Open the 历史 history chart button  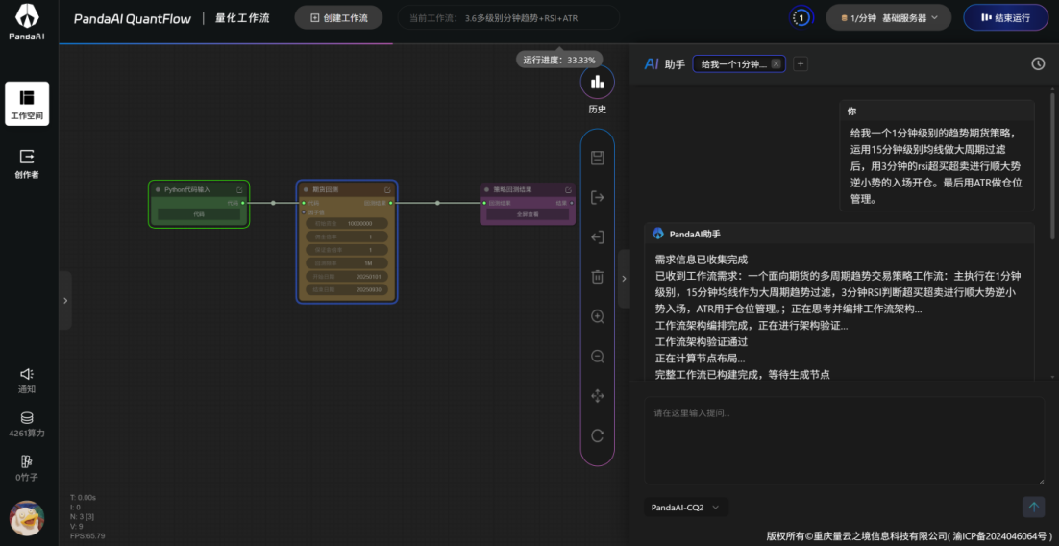(x=597, y=82)
